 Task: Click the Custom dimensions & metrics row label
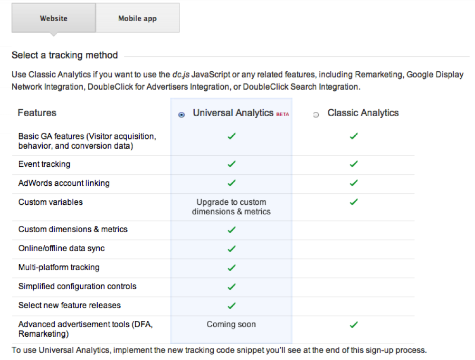[73, 229]
